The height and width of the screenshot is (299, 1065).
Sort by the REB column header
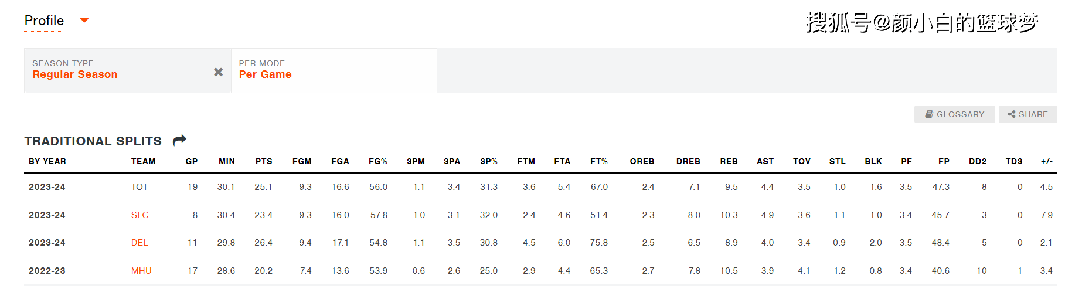729,161
